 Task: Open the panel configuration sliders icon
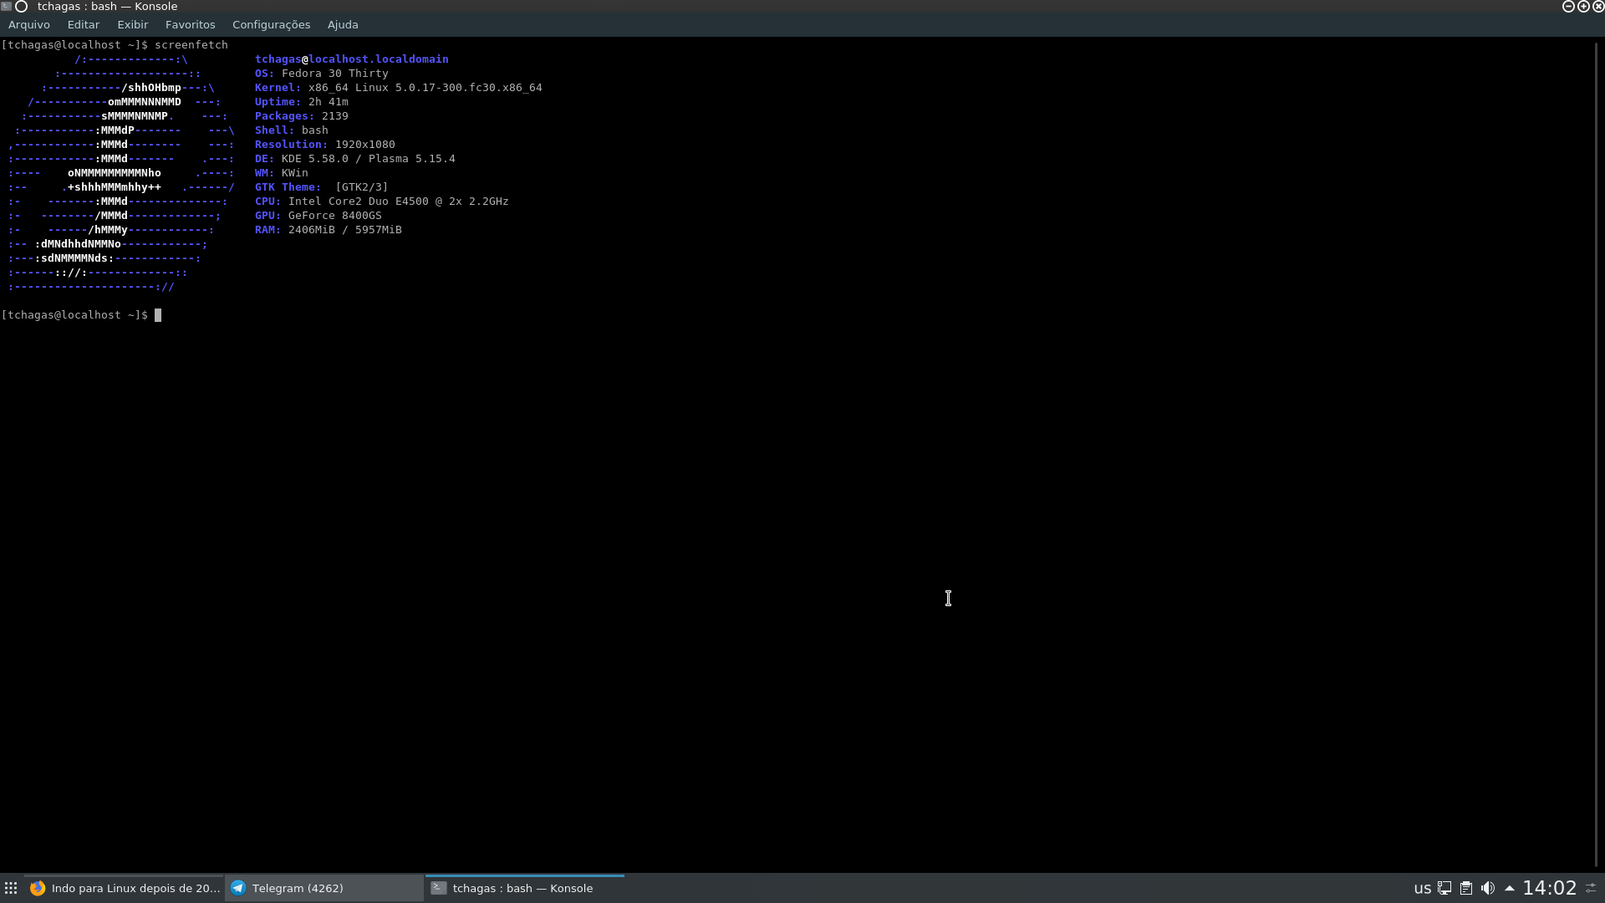[1592, 888]
